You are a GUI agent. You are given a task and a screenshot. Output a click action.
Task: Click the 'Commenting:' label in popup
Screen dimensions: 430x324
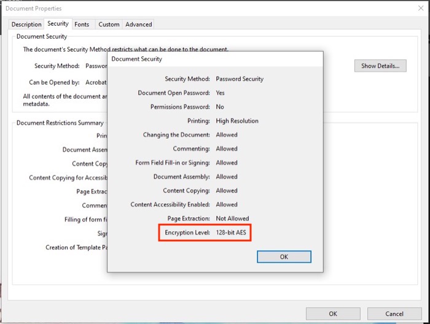pyautogui.click(x=192, y=148)
